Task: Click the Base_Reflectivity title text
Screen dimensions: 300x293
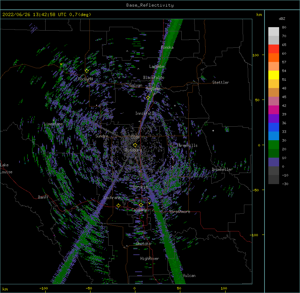Action: coord(150,5)
